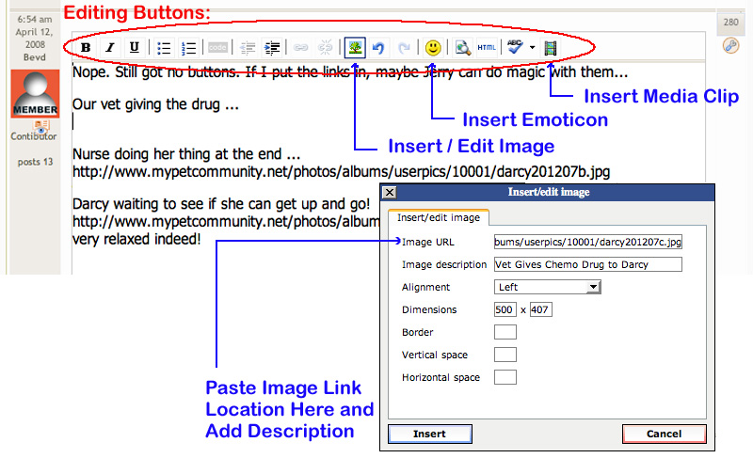Toggle italic formatting in the editor
Screen dimensions: 753x474
point(110,48)
